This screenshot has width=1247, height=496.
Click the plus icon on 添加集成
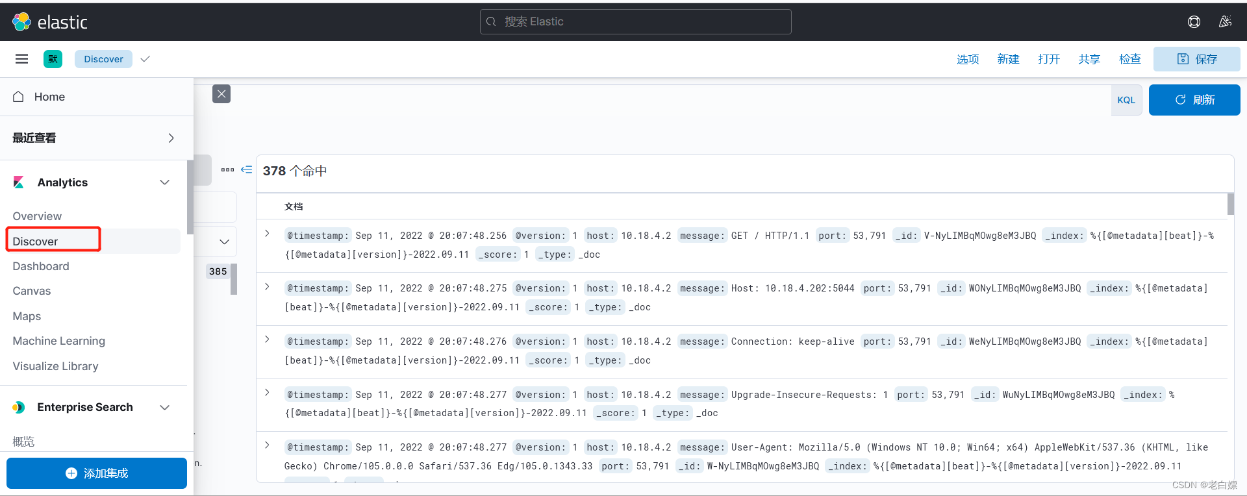(71, 473)
